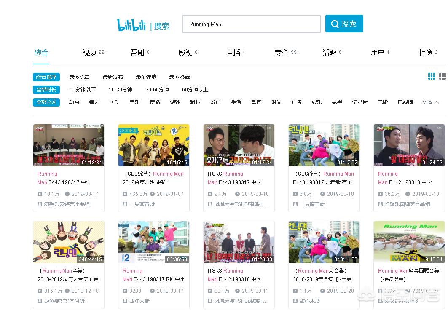Open the 15:15:45 2019合集 thumbnail
The height and width of the screenshot is (310, 448).
tap(154, 145)
